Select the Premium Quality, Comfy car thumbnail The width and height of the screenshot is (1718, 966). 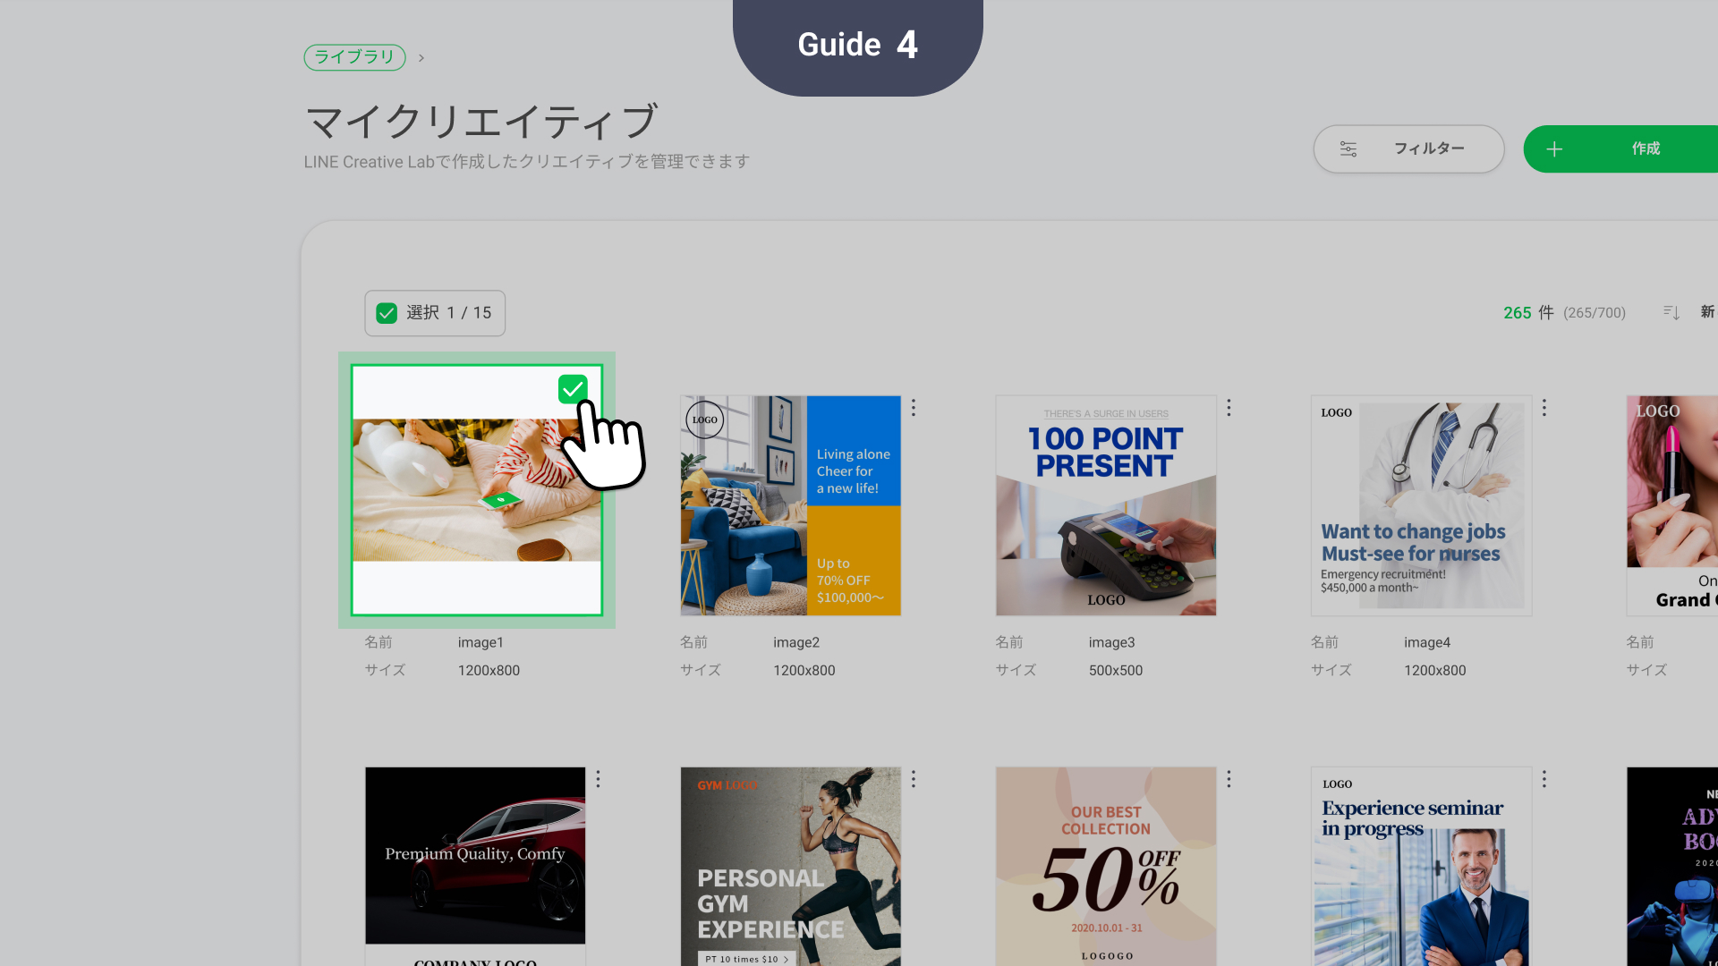[475, 866]
